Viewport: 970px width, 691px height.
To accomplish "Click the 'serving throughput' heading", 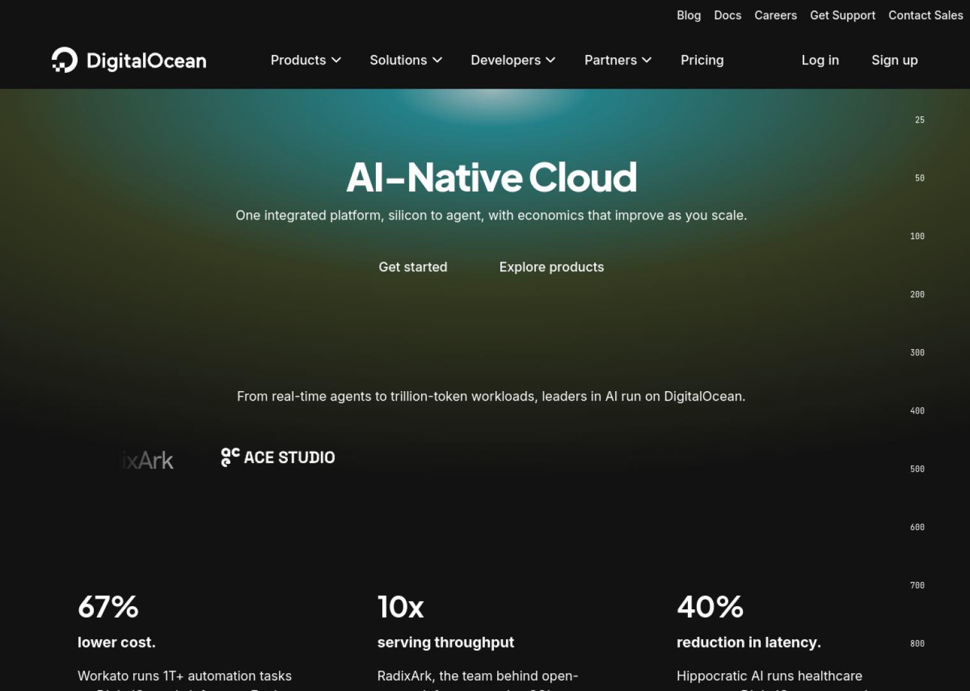I will 445,643.
